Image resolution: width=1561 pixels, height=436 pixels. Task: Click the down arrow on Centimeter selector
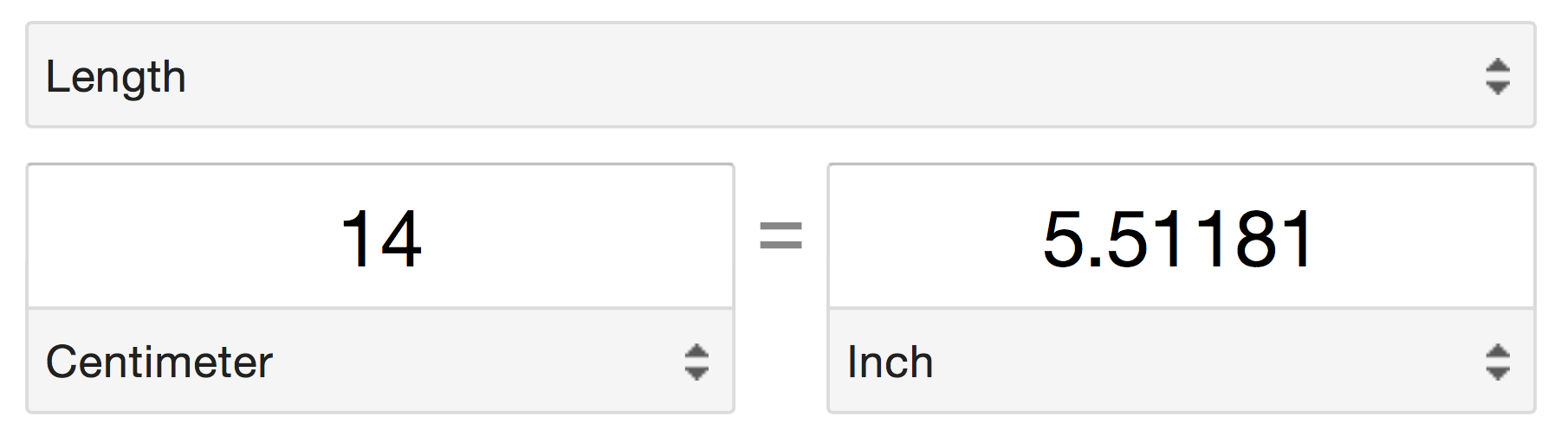pos(696,373)
